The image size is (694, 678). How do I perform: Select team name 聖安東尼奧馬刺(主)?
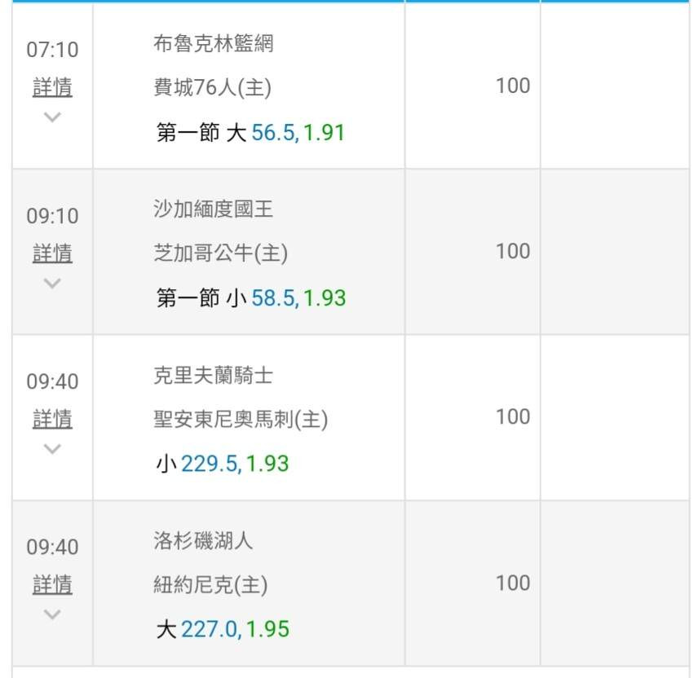[x=241, y=420]
